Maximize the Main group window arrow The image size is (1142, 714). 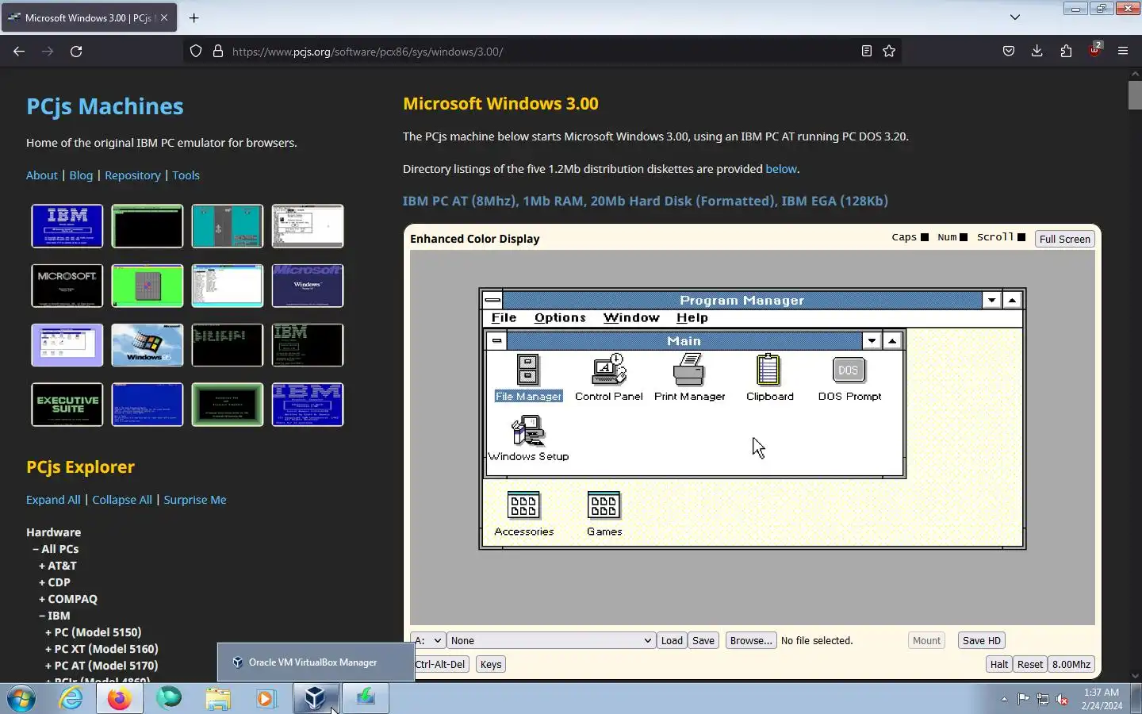892,340
